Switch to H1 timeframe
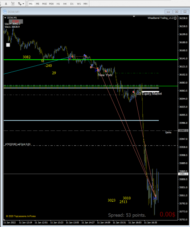190x227 pixels. click(58, 4)
